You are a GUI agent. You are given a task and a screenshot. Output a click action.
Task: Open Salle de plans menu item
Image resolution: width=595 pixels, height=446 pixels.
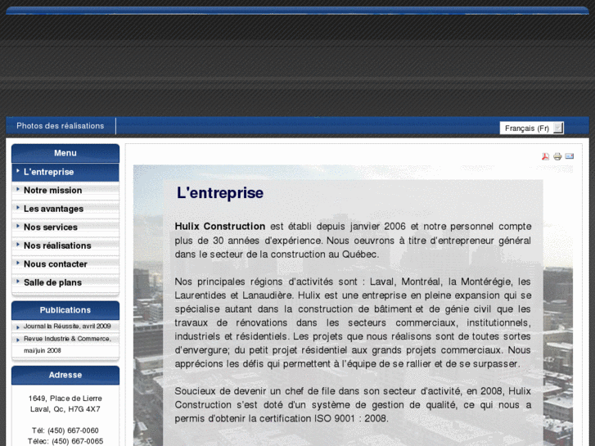pyautogui.click(x=65, y=282)
